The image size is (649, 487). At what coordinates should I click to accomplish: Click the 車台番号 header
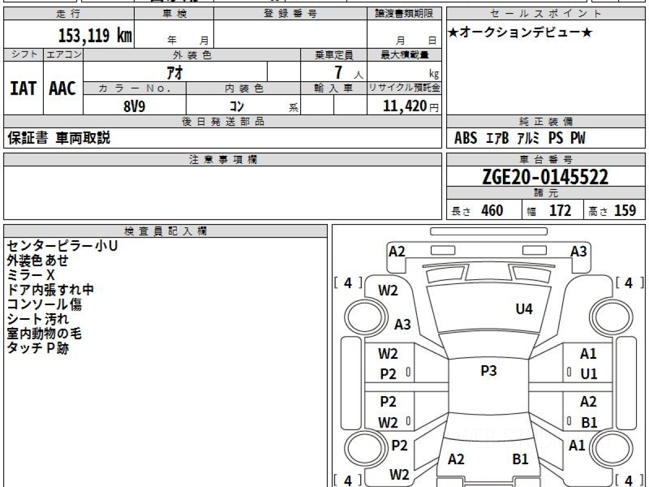pos(546,160)
